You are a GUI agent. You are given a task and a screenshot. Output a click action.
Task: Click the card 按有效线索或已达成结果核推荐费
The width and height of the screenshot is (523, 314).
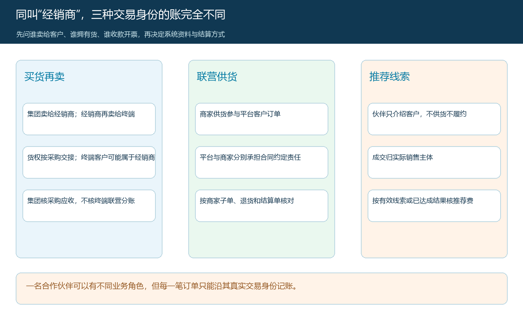pos(434,206)
